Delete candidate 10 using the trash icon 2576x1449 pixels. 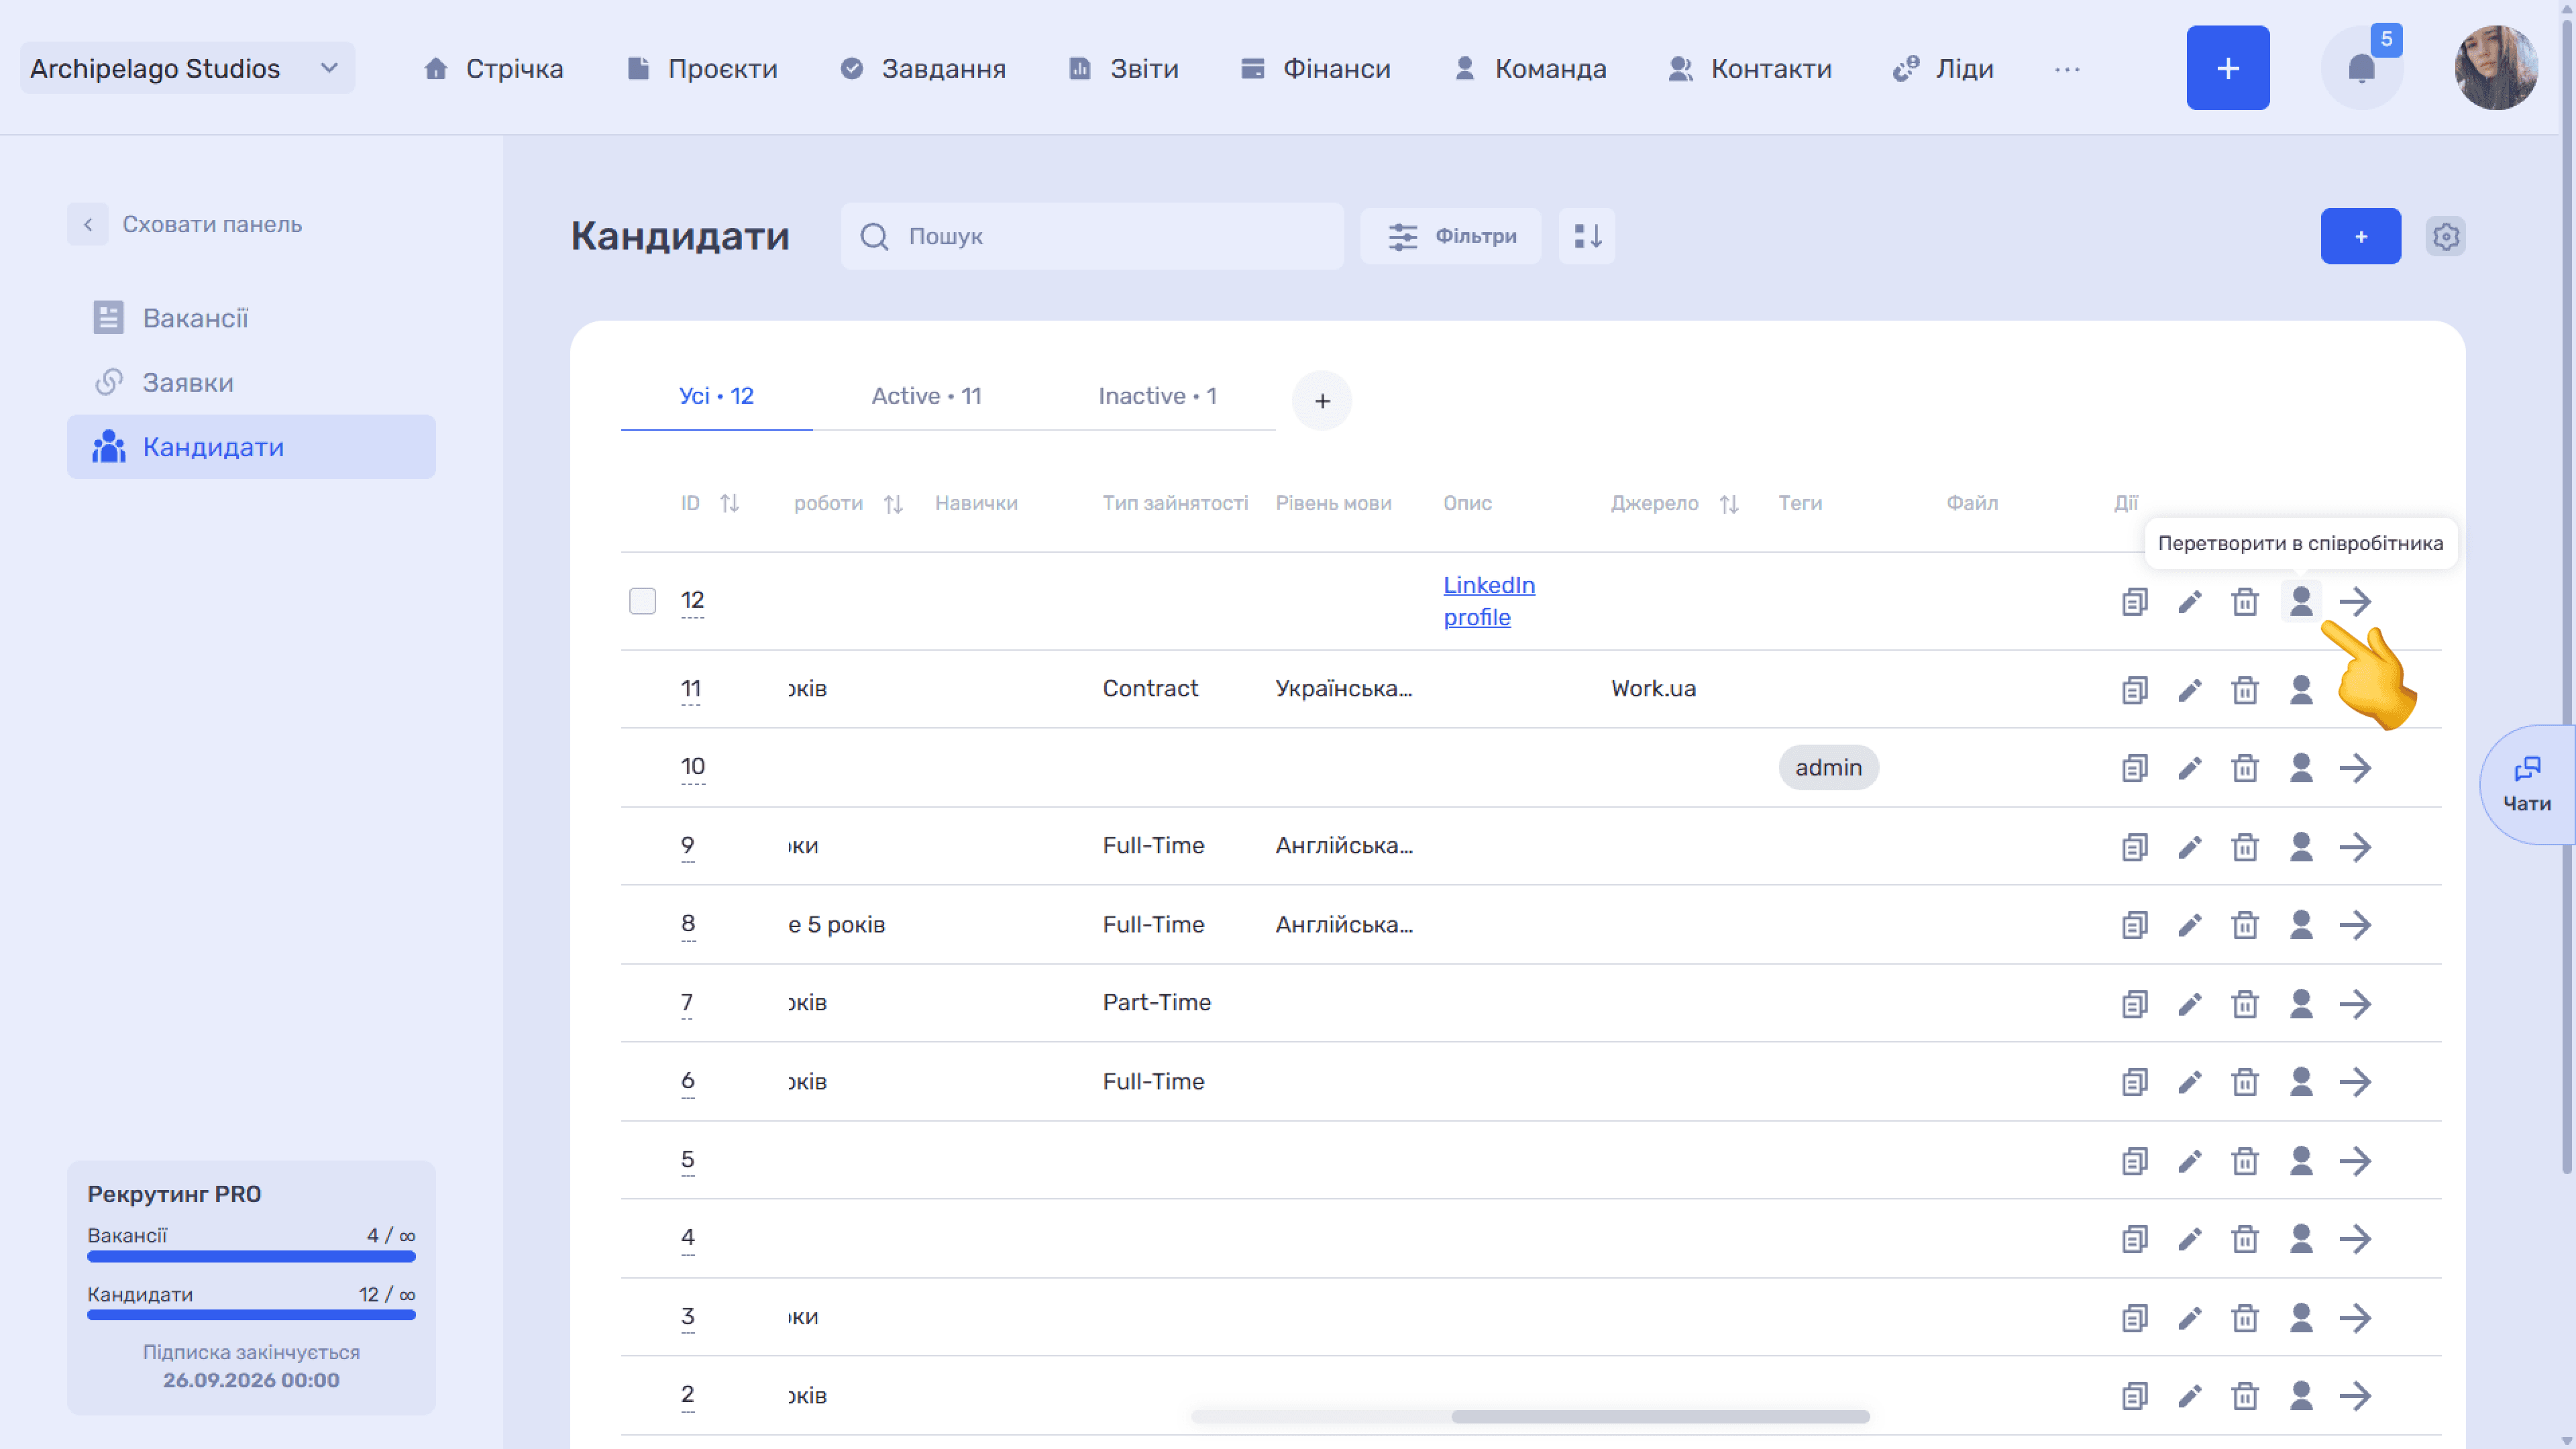coord(2245,767)
